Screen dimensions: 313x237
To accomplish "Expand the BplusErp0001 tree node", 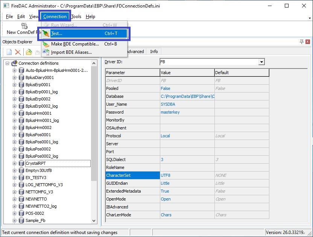I will pos(14,85).
